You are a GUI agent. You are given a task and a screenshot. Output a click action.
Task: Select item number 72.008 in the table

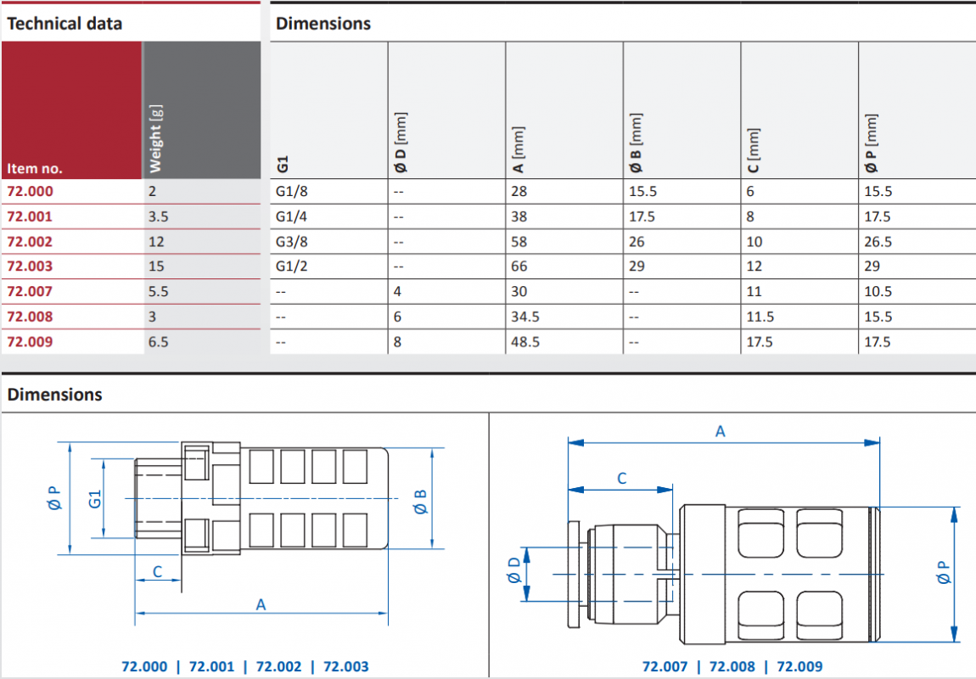pos(30,317)
